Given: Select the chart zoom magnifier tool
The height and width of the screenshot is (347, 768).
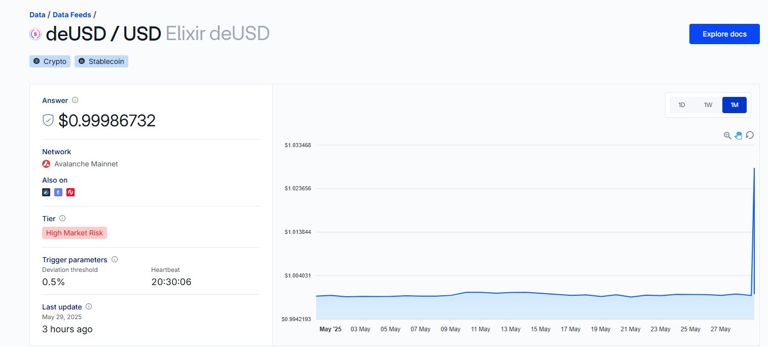Looking at the screenshot, I should click(x=727, y=135).
